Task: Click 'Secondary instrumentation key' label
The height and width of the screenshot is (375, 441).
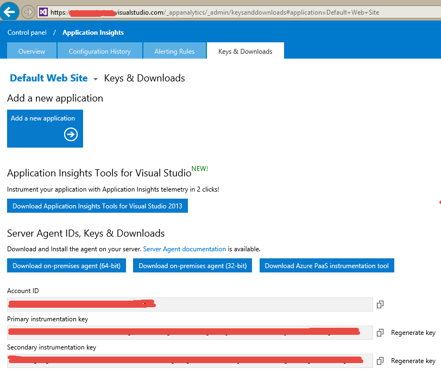Action: [x=52, y=347]
